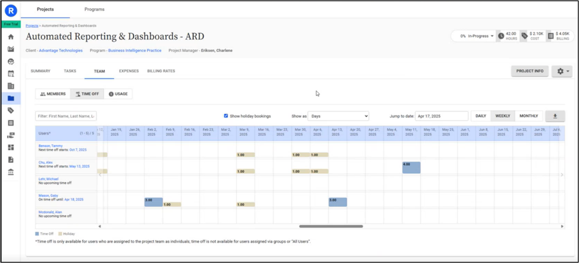This screenshot has width=579, height=263.
Task: Select the Time Off view toggle
Action: point(87,94)
